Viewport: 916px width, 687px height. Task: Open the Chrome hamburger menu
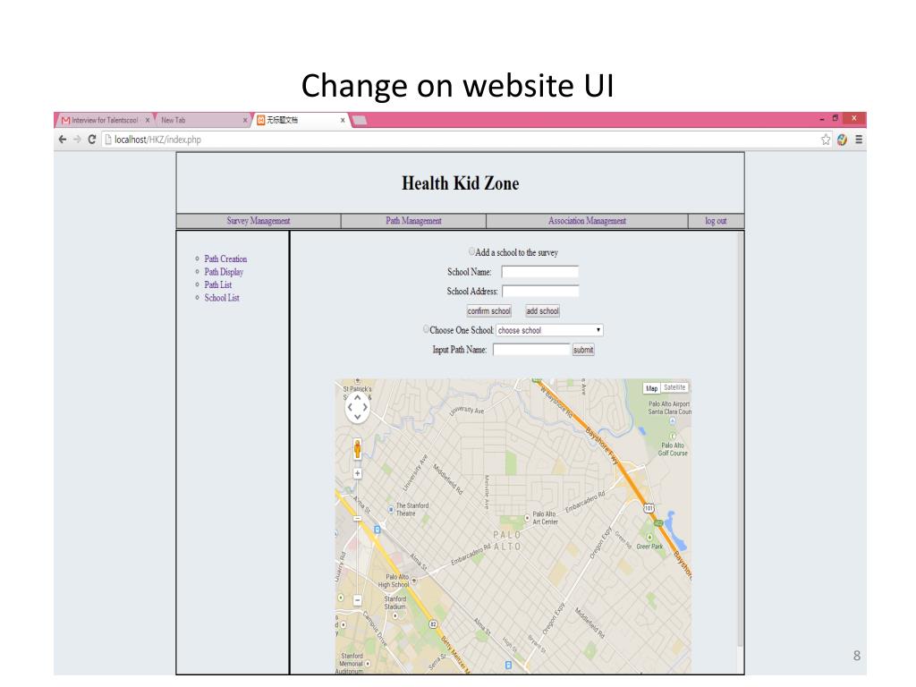point(859,140)
